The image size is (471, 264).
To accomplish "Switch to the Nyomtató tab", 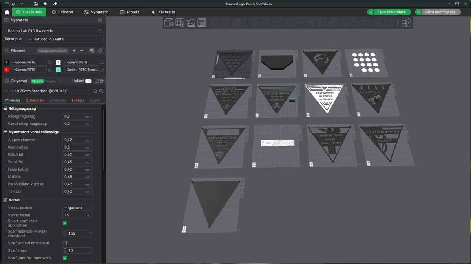I will 96,12.
